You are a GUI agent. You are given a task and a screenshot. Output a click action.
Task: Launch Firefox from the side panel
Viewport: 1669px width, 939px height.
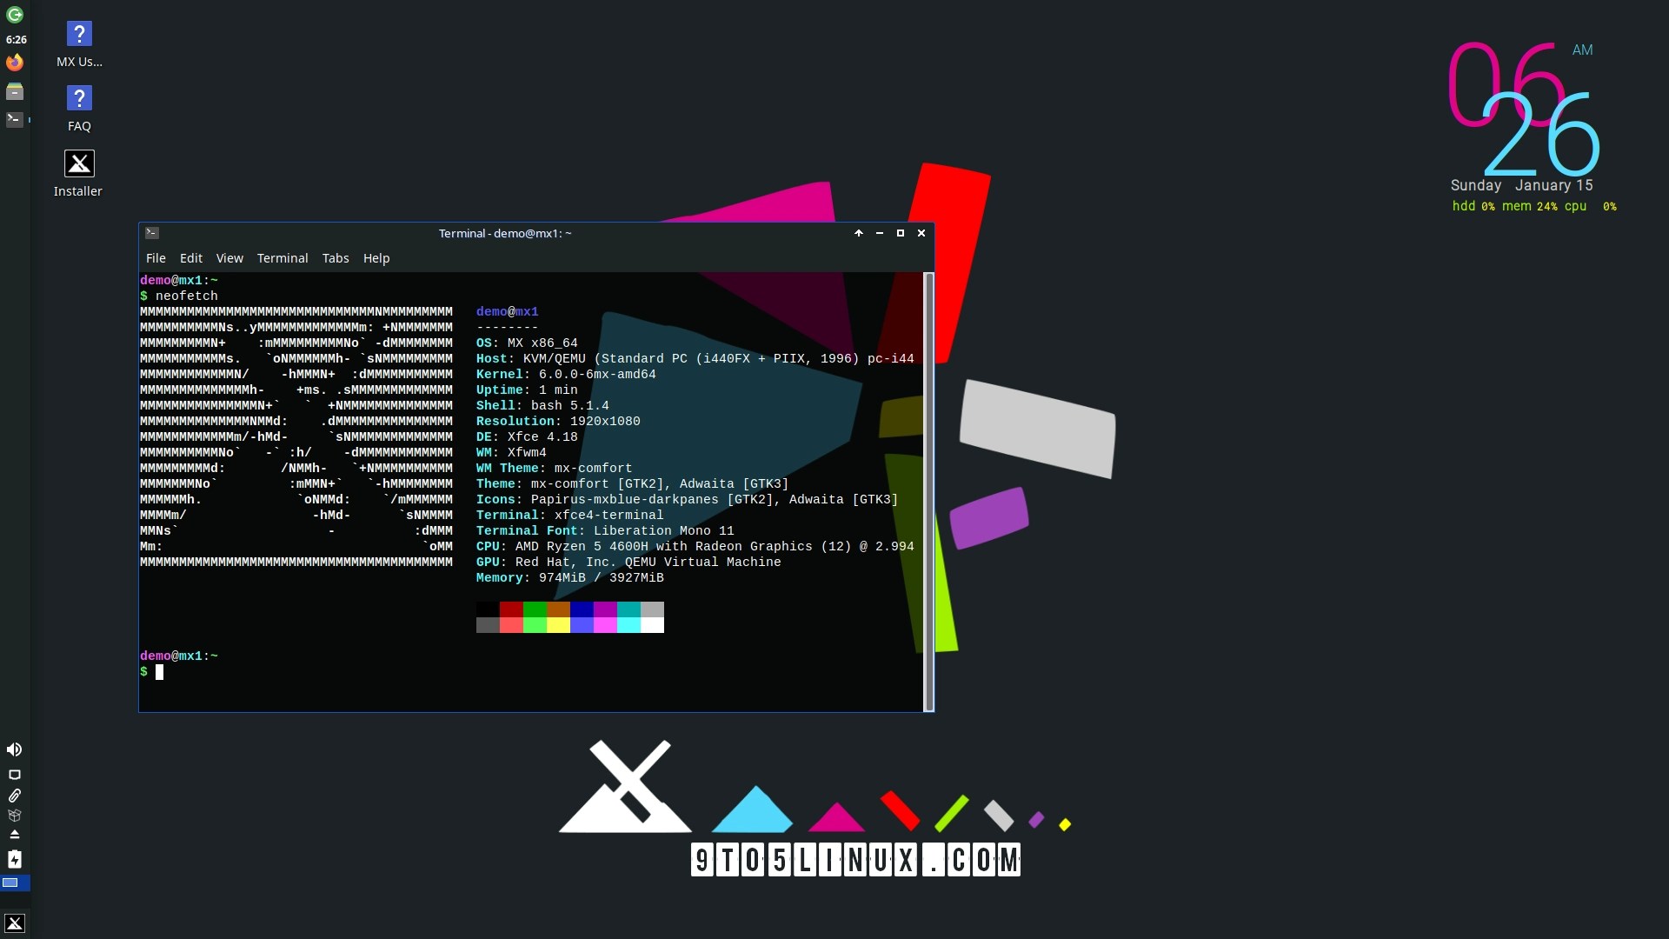tap(15, 63)
